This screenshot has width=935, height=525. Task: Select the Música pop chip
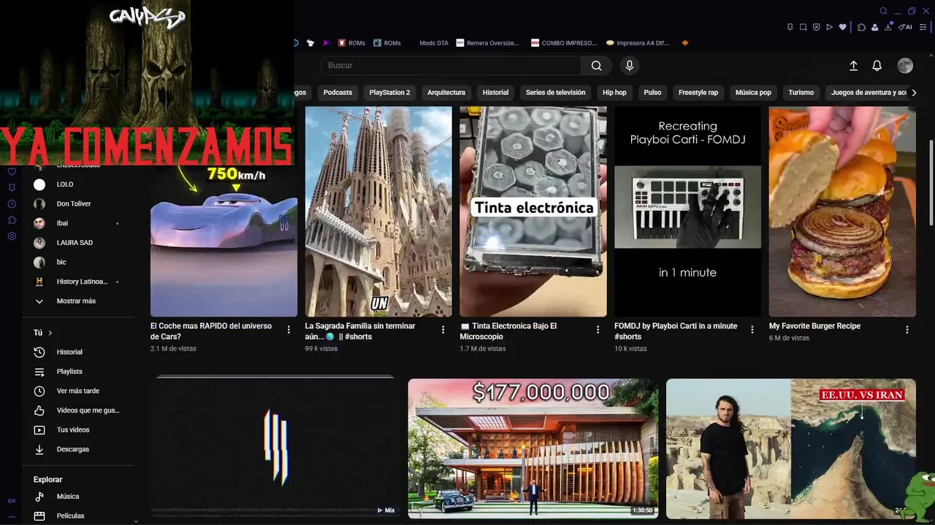point(753,93)
